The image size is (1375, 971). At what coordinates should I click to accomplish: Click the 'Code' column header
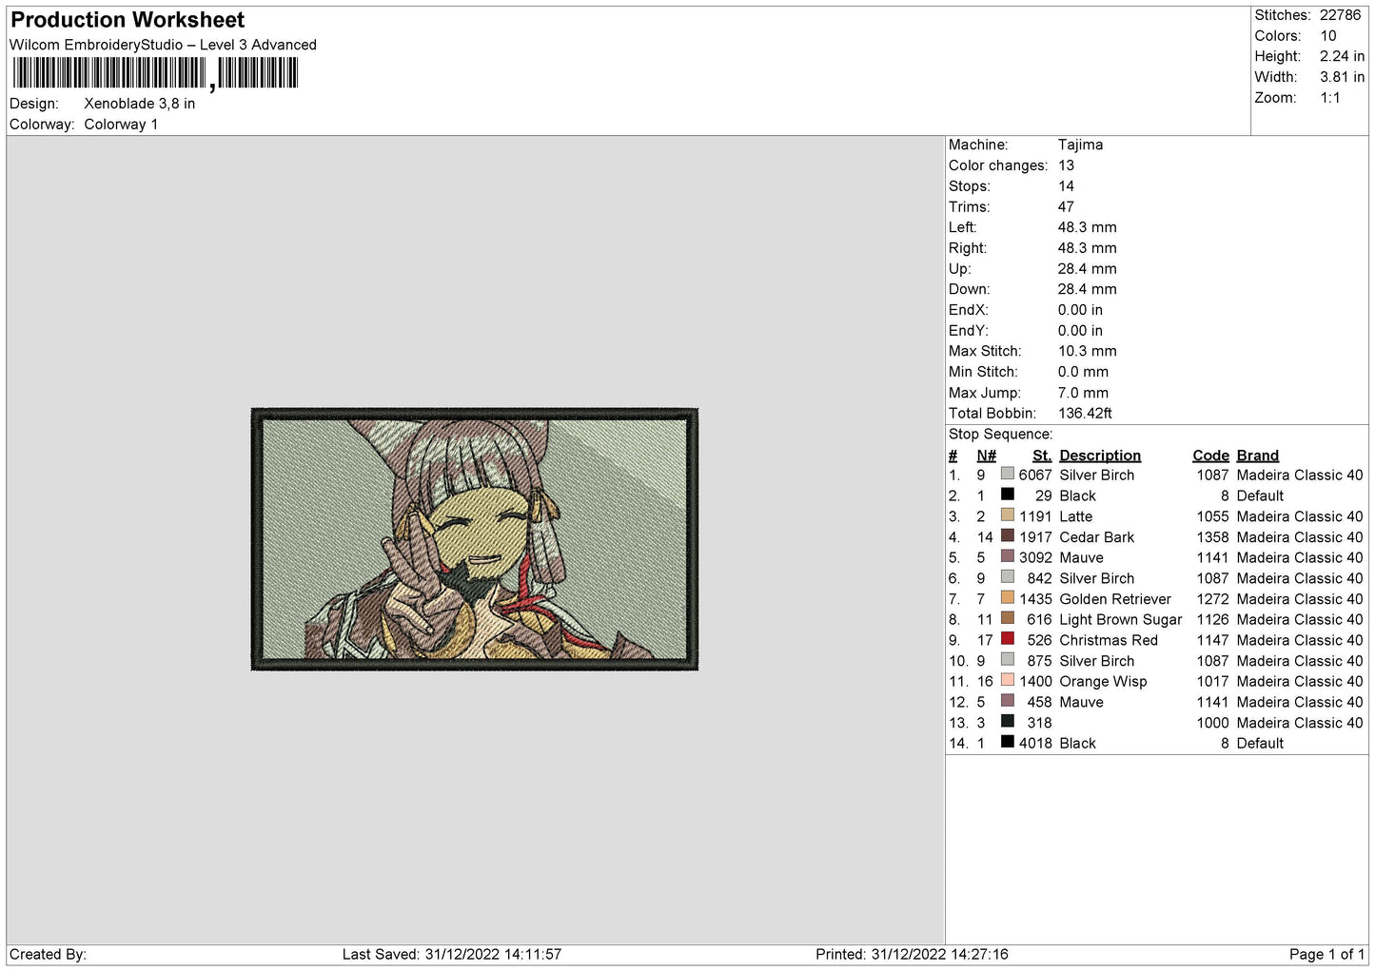click(x=1210, y=456)
